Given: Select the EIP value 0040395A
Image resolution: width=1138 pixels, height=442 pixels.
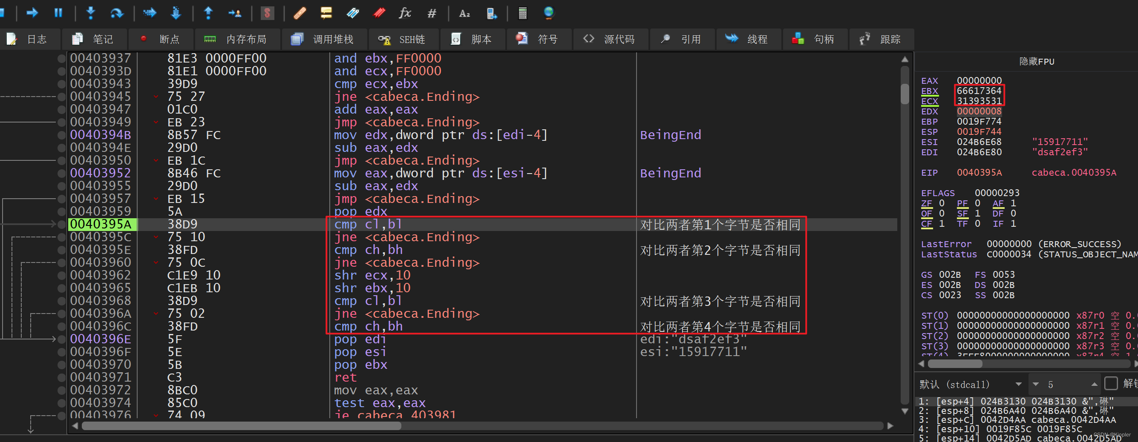Looking at the screenshot, I should pos(979,172).
